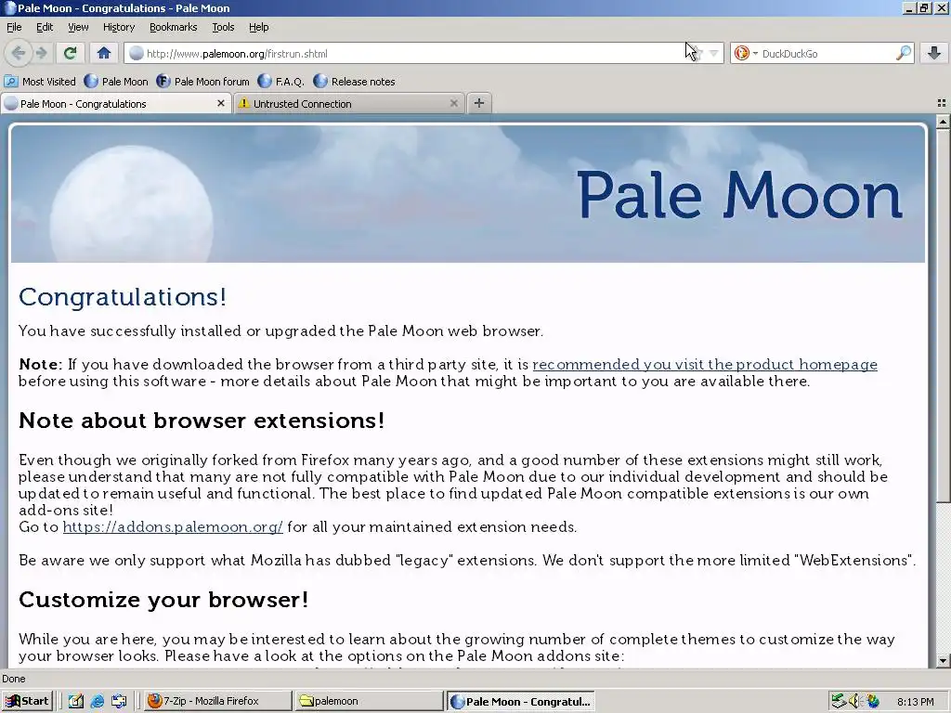The width and height of the screenshot is (951, 713).
Task: Open the addons.palemoon.org link
Action: [x=173, y=527]
